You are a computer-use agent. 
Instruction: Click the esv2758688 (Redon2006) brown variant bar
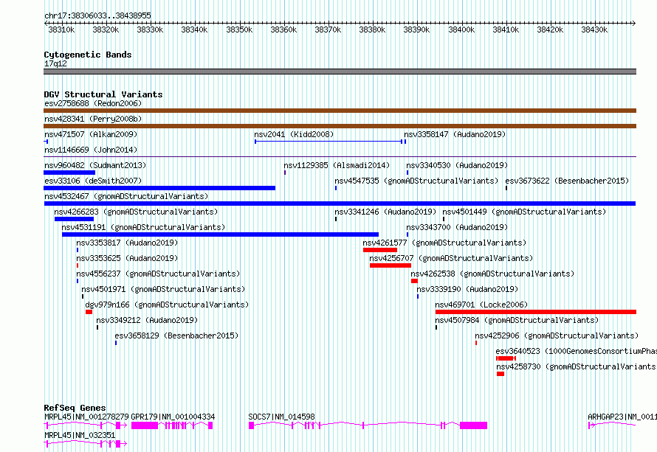click(x=340, y=111)
